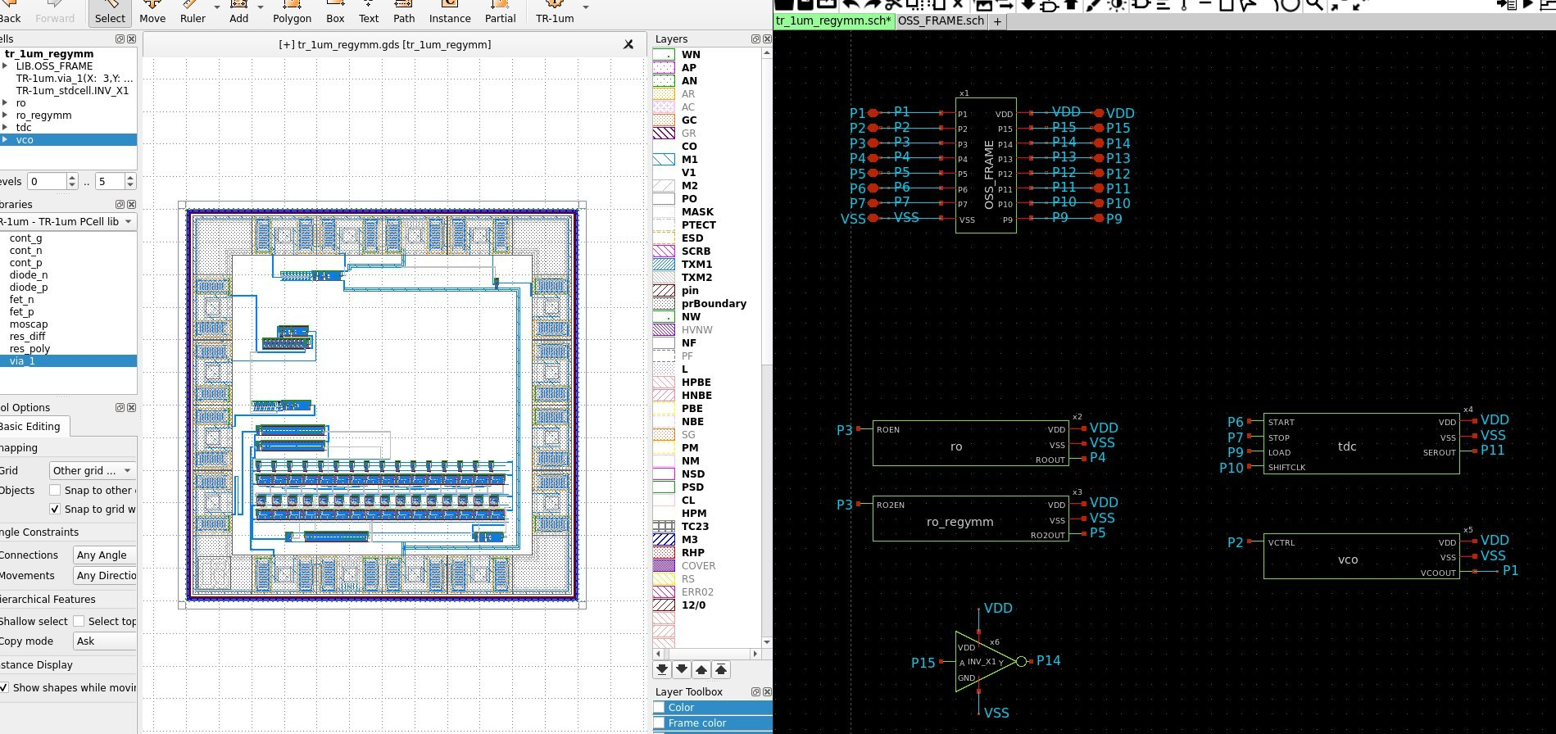
Task: Select the fet_n PCell in library list
Action: point(22,300)
